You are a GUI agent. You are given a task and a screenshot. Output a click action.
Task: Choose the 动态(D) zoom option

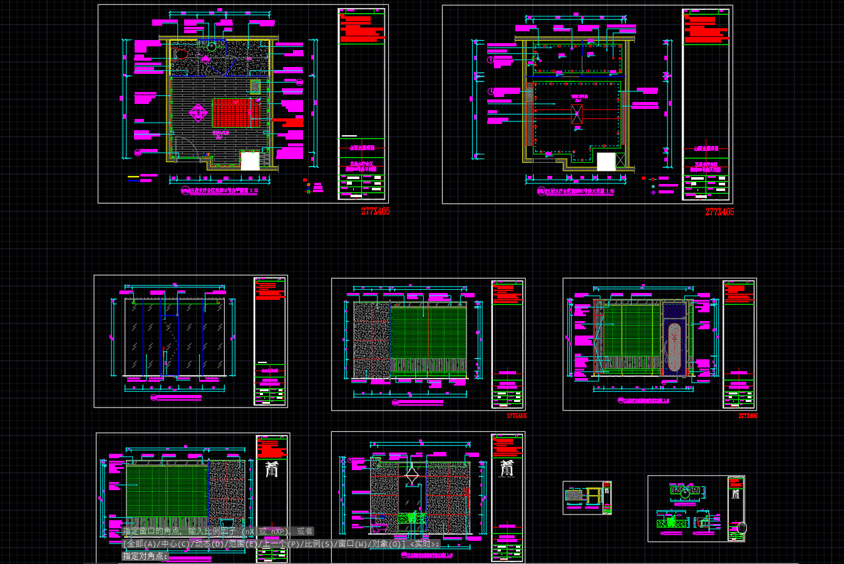209,544
